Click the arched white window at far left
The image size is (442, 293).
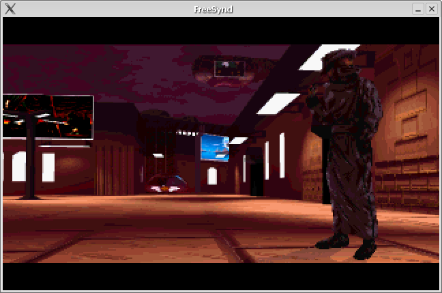[19, 167]
